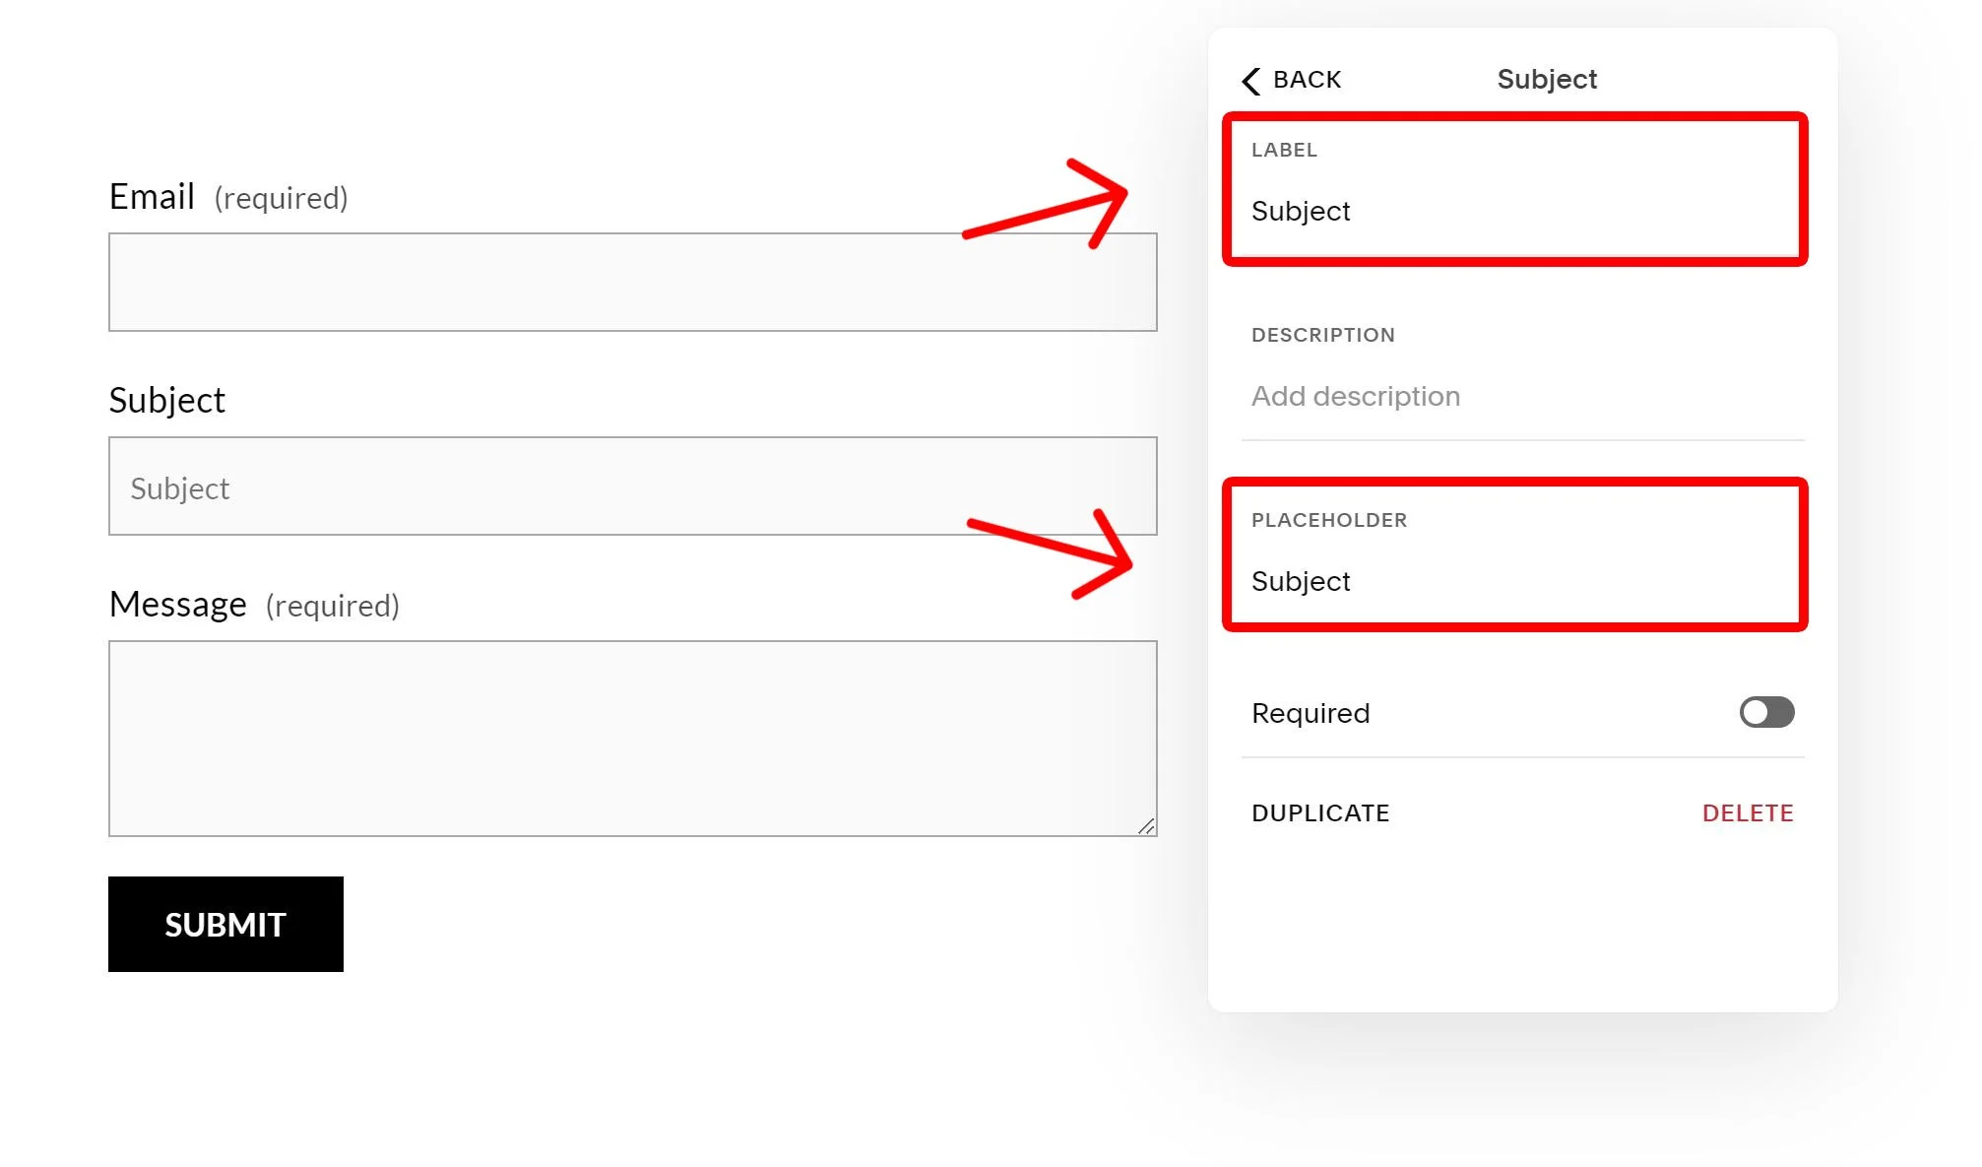Click the Email field label
This screenshot has width=1982, height=1167.
point(153,196)
